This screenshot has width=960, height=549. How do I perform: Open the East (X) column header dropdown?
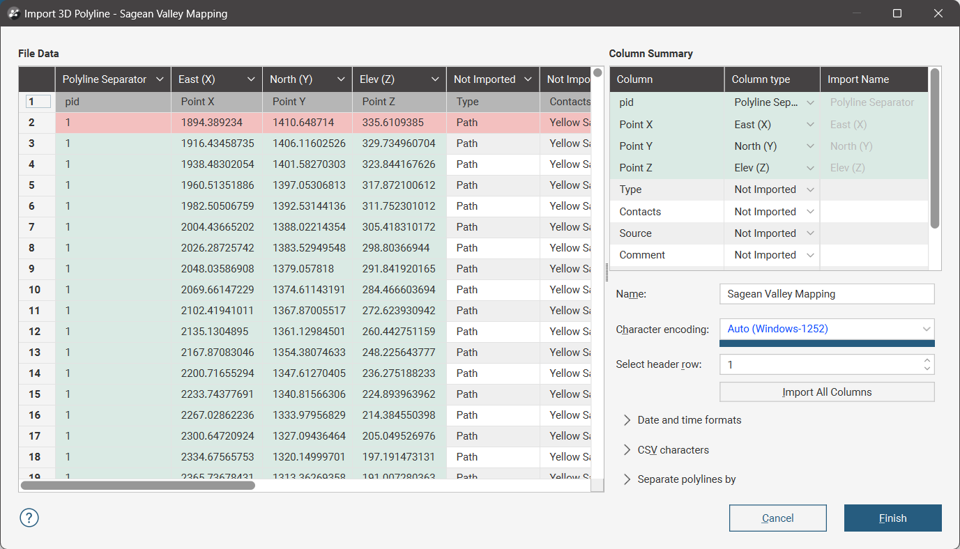(x=251, y=79)
